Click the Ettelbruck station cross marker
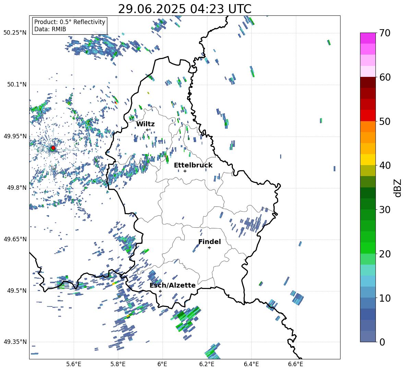The image size is (406, 371). (x=185, y=171)
